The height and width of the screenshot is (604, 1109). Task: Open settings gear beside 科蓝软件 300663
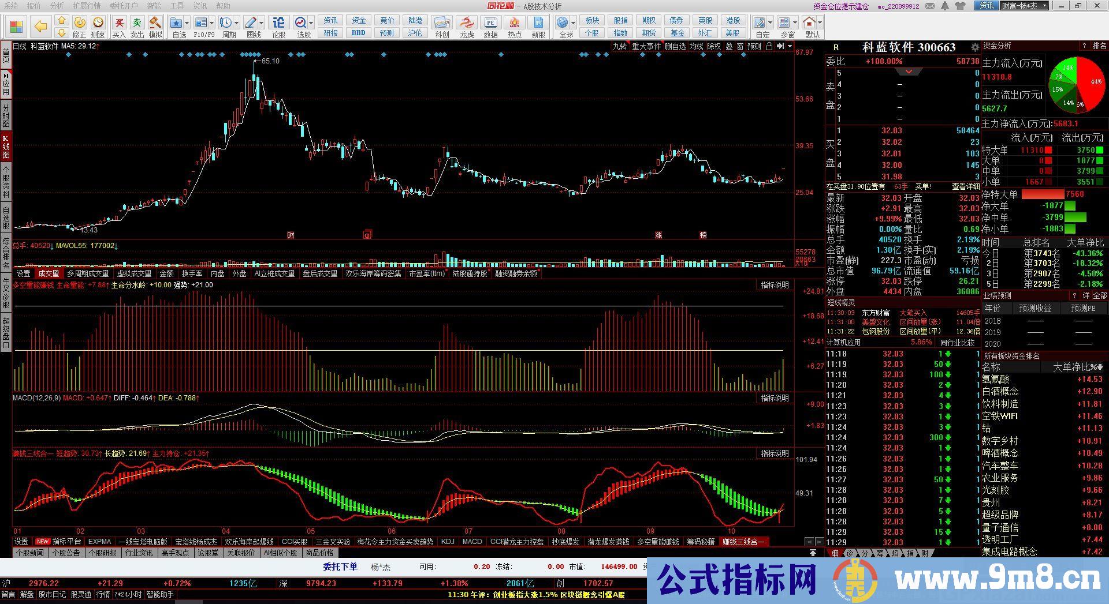pyautogui.click(x=975, y=47)
